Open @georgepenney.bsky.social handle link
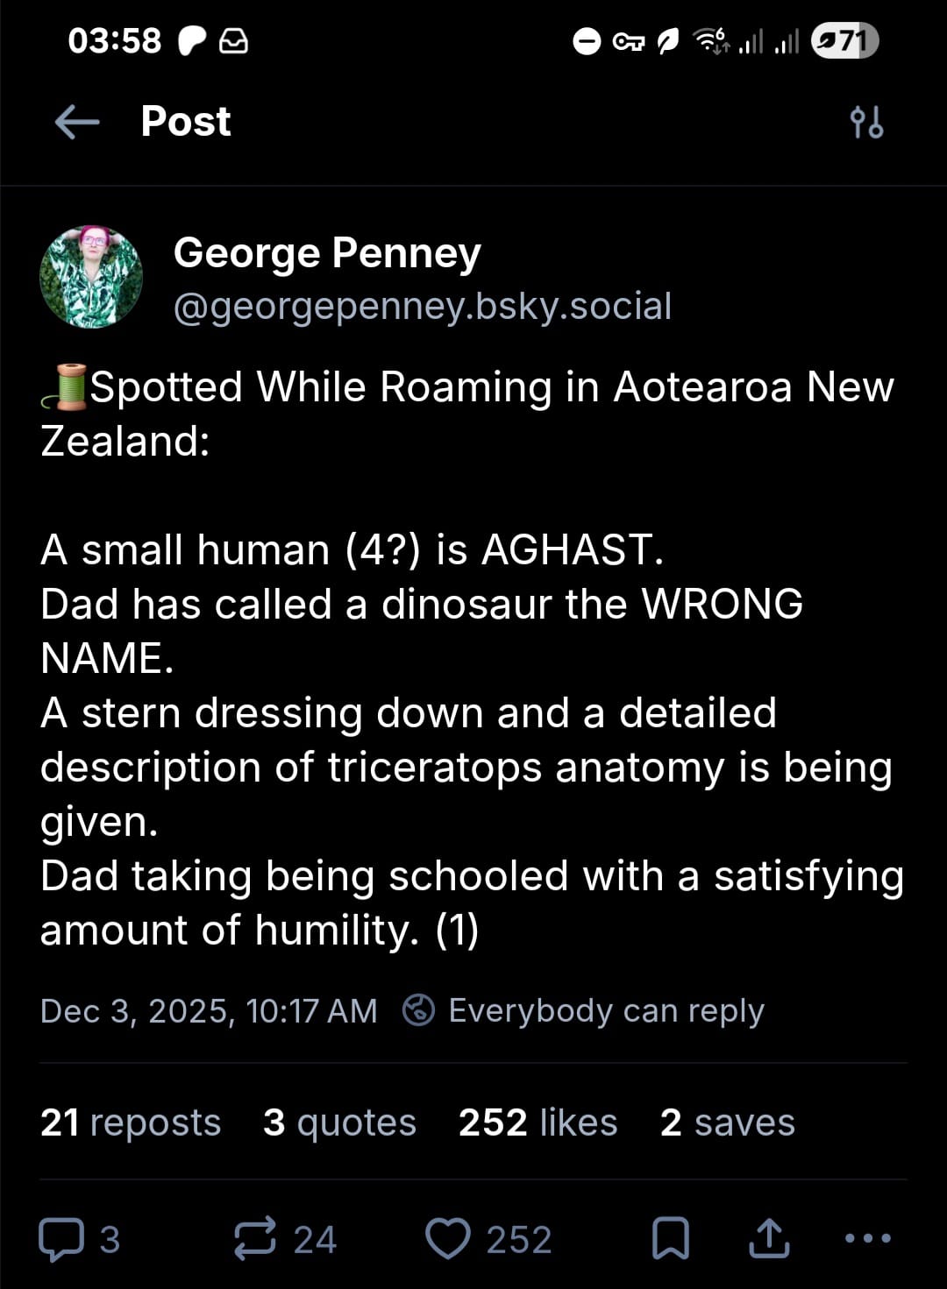The height and width of the screenshot is (1289, 947). [x=423, y=307]
